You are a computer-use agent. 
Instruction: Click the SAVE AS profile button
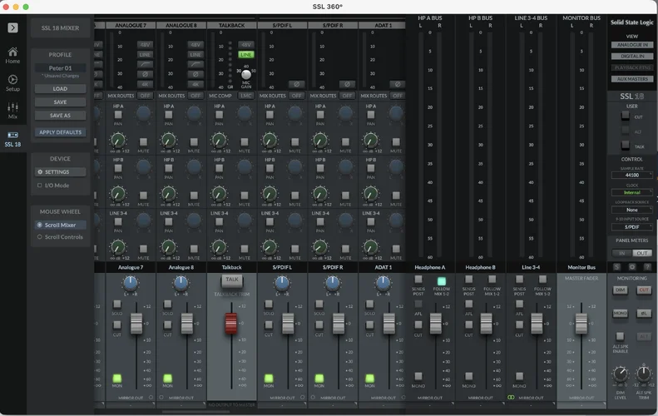[x=60, y=115]
